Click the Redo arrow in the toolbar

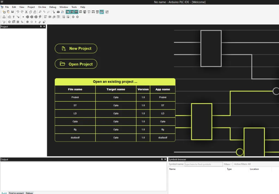[x=22, y=12]
